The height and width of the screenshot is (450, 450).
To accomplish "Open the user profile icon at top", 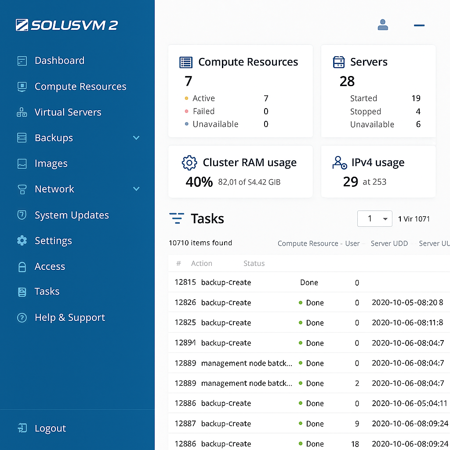I will tap(383, 25).
